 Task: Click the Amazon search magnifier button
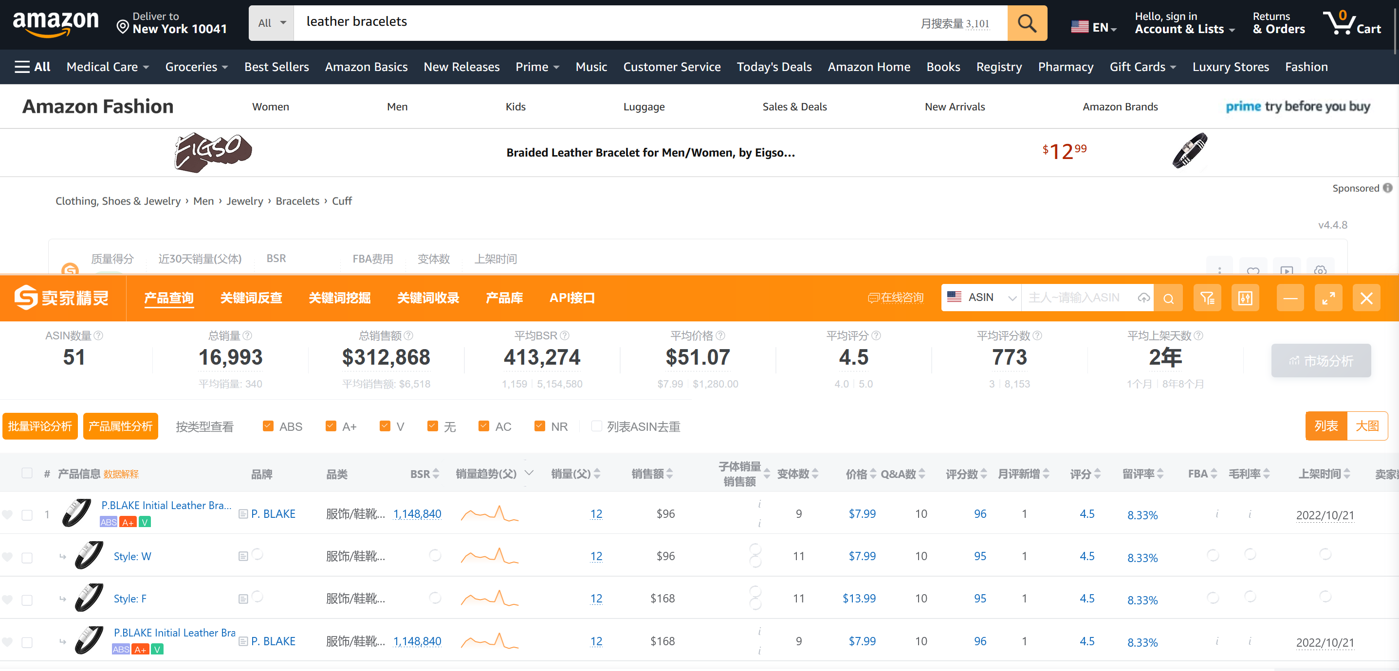[1027, 23]
